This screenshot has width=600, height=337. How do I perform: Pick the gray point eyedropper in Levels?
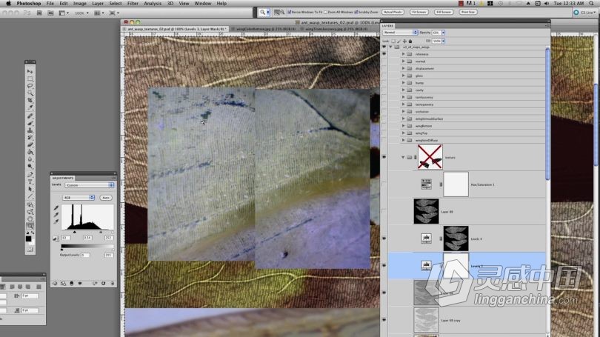tap(56, 215)
